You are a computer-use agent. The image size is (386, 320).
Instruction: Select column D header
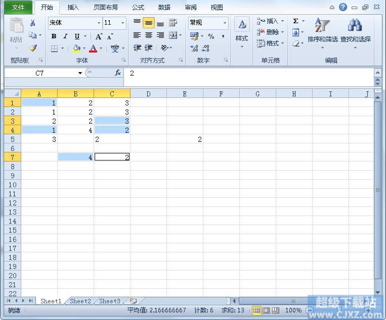click(148, 94)
